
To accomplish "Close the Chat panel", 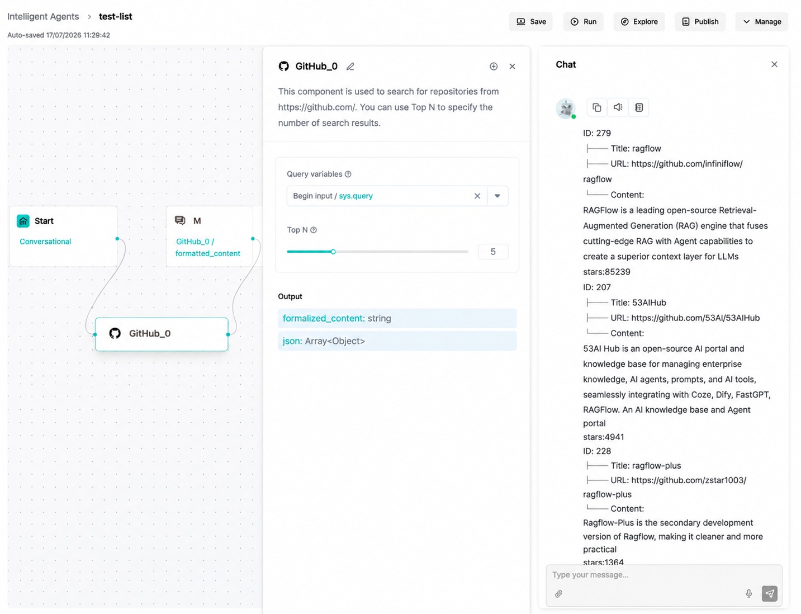I will click(774, 64).
